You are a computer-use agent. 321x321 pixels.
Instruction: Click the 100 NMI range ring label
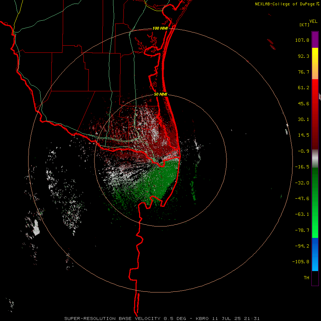[x=160, y=28]
